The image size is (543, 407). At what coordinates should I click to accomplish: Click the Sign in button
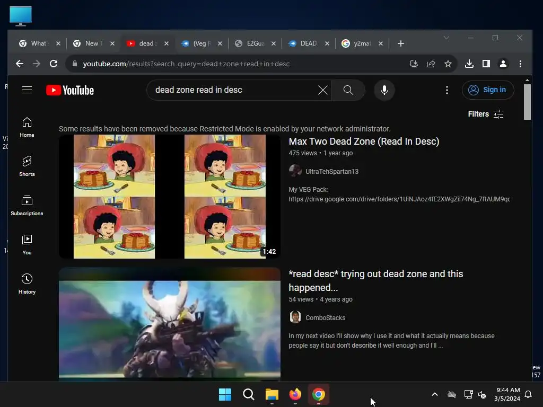[488, 90]
